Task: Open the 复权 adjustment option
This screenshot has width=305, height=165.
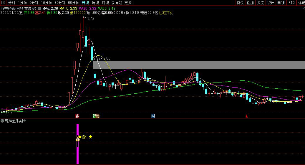Action: (240, 3)
